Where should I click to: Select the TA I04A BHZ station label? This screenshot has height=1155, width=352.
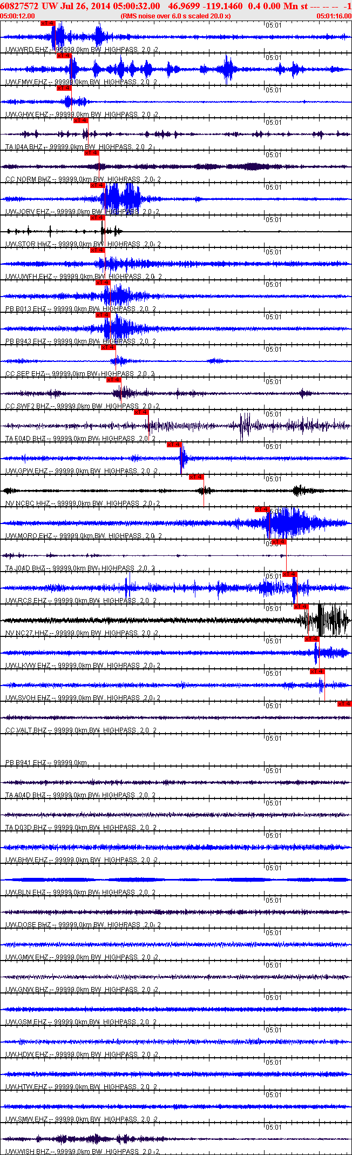coord(79,146)
